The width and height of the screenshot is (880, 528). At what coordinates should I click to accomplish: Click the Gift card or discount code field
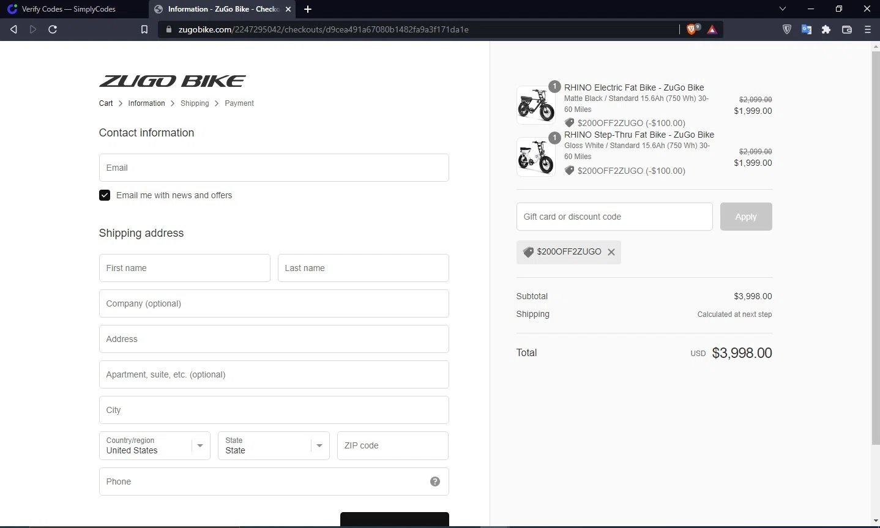[x=614, y=217]
